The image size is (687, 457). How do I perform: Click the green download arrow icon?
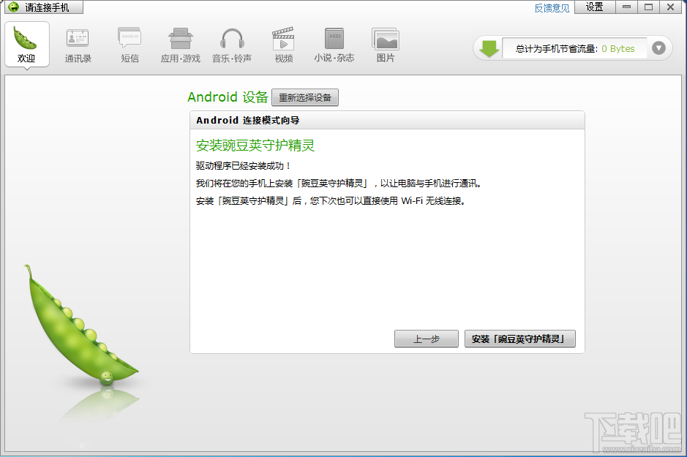click(x=489, y=48)
